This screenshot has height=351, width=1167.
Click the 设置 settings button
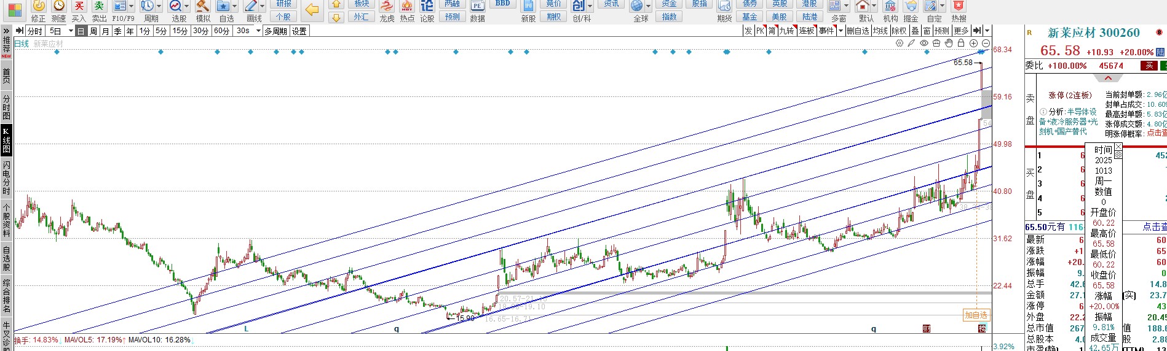coord(299,31)
